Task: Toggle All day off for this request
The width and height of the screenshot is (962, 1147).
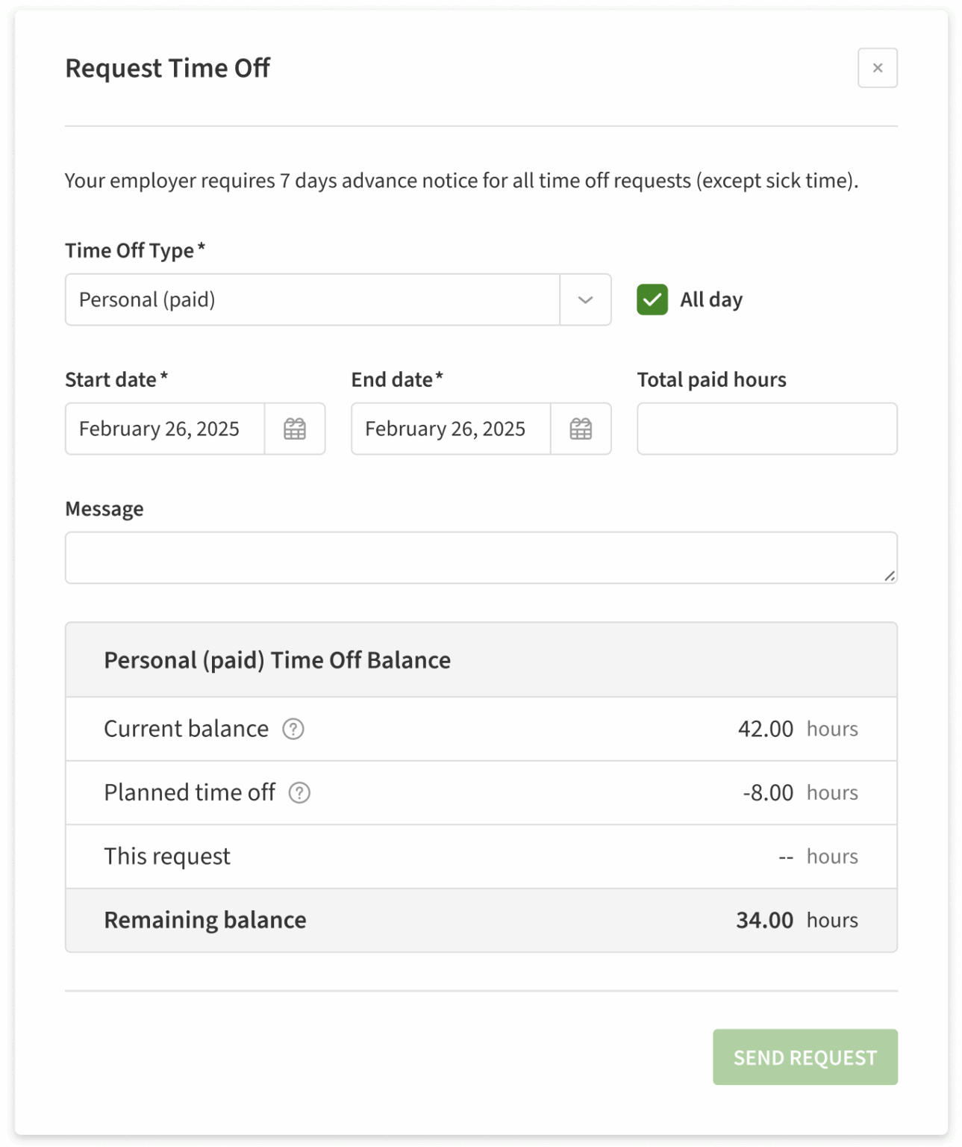Action: (x=652, y=299)
